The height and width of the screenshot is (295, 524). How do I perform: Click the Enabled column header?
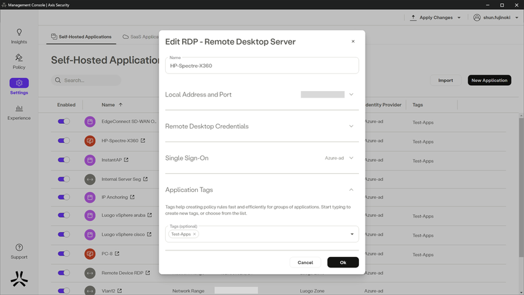click(x=66, y=105)
